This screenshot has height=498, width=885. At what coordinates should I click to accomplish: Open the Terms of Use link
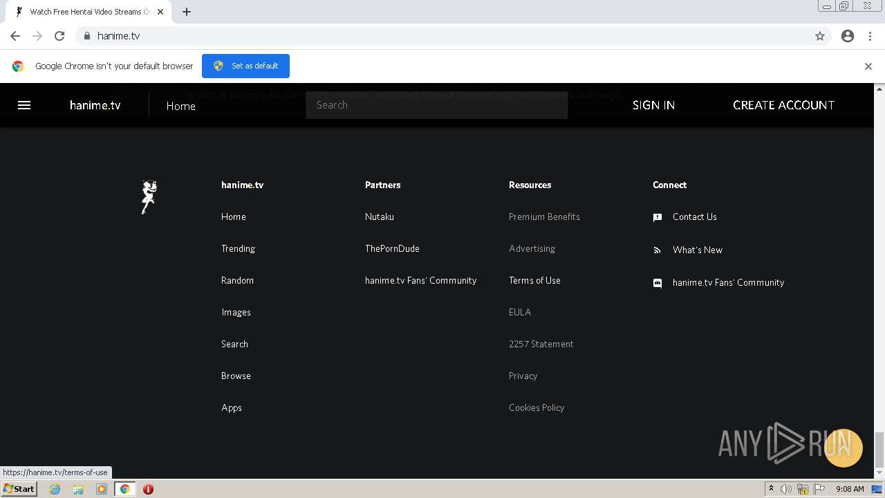(x=534, y=280)
